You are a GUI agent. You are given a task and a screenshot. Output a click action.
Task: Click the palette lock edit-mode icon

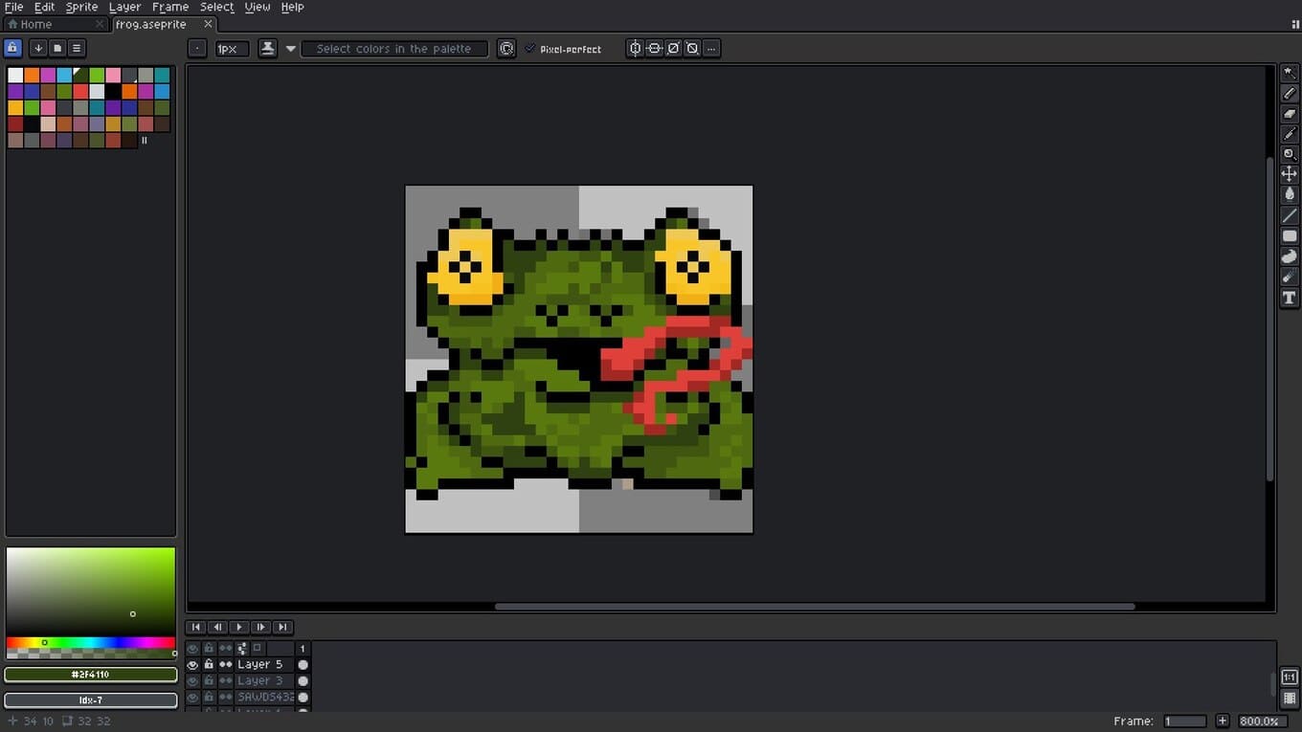pyautogui.click(x=12, y=48)
